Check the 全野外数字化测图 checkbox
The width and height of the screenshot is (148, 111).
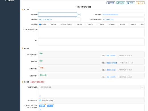coord(60,24)
